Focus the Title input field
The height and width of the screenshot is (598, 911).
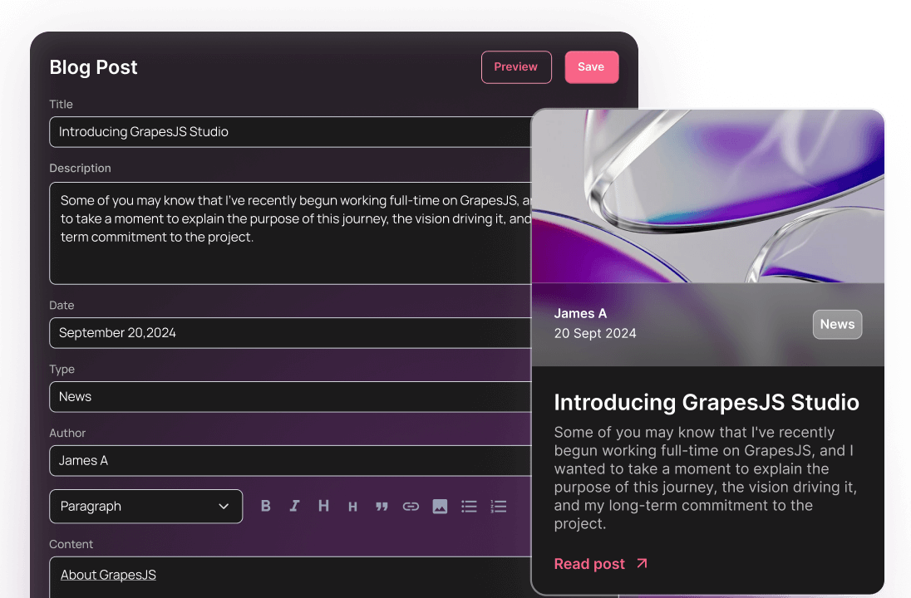click(x=290, y=132)
